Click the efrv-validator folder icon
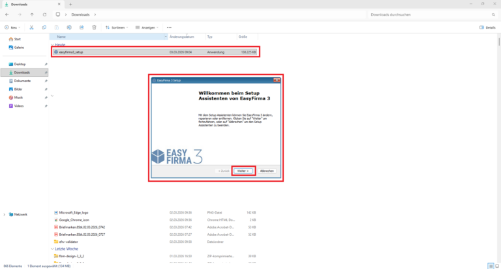The width and height of the screenshot is (501, 269). (56, 242)
